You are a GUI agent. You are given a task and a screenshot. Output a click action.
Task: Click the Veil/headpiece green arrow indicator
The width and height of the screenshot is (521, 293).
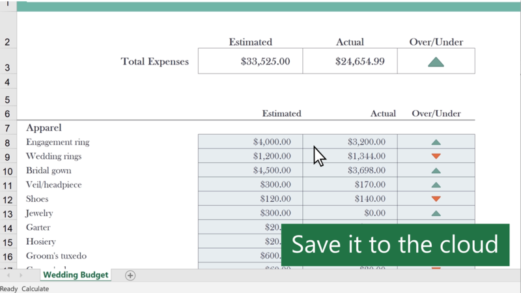[x=436, y=185]
